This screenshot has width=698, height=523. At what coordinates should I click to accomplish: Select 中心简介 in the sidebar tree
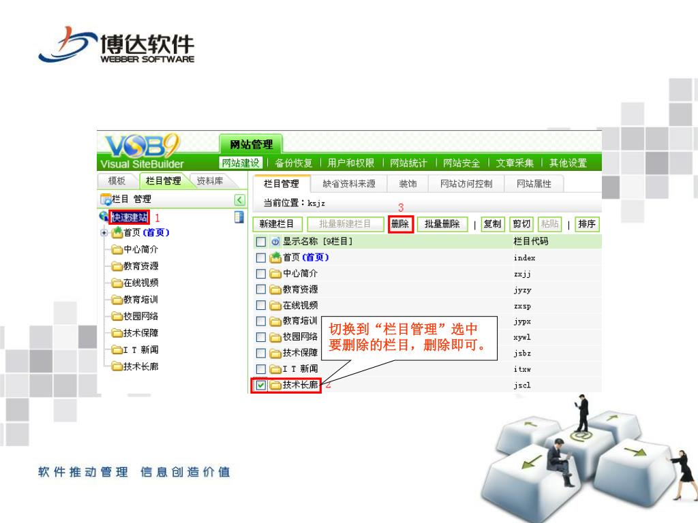(140, 249)
